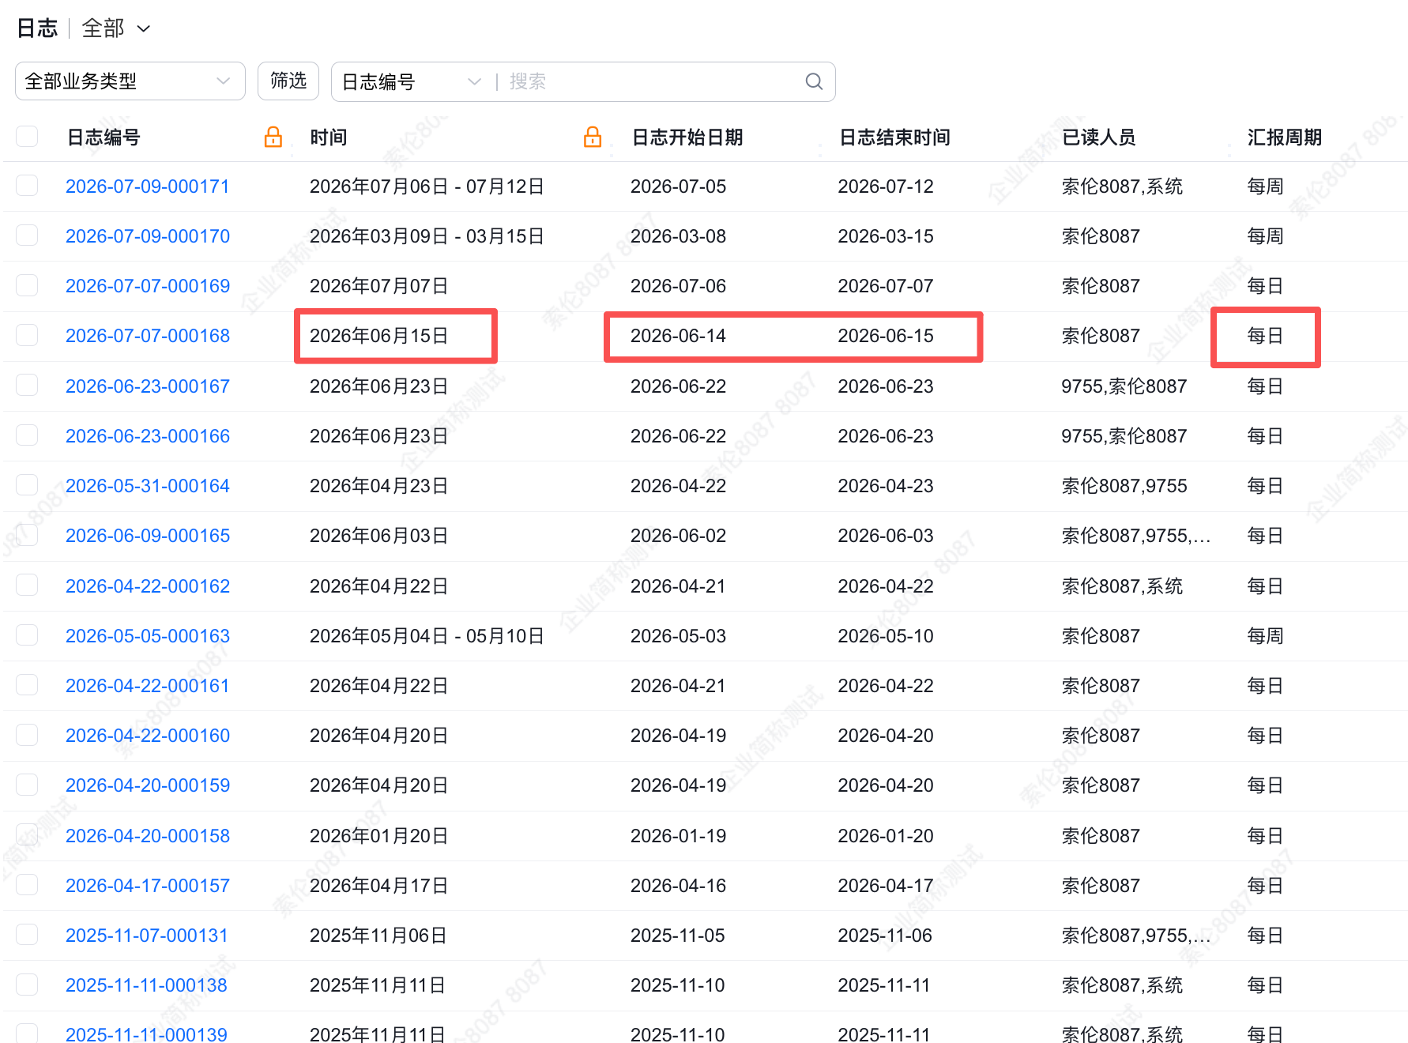This screenshot has width=1408, height=1043.
Task: Click lock icon beside 日志编号 column
Action: coord(273,137)
